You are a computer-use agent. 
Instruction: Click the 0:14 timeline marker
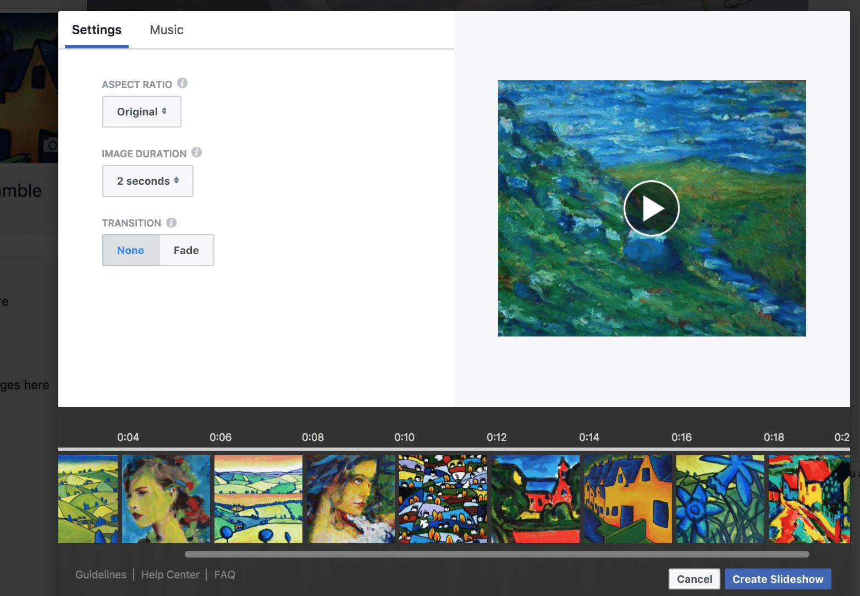(589, 437)
